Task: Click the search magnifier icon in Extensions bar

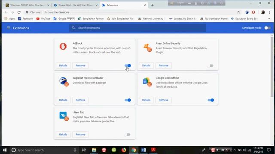Action: coord(73,28)
